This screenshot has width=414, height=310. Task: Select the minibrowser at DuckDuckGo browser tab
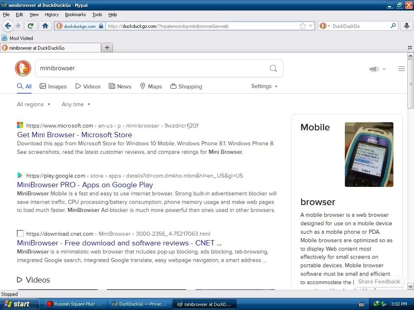(x=51, y=48)
